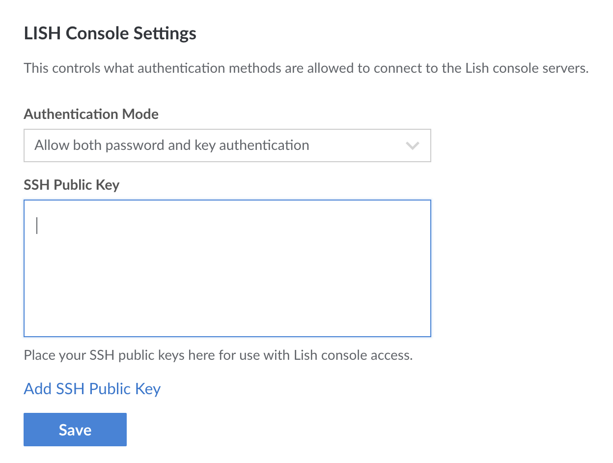This screenshot has height=463, width=613.
Task: Click the Add SSH Public Key link
Action: pyautogui.click(x=92, y=389)
